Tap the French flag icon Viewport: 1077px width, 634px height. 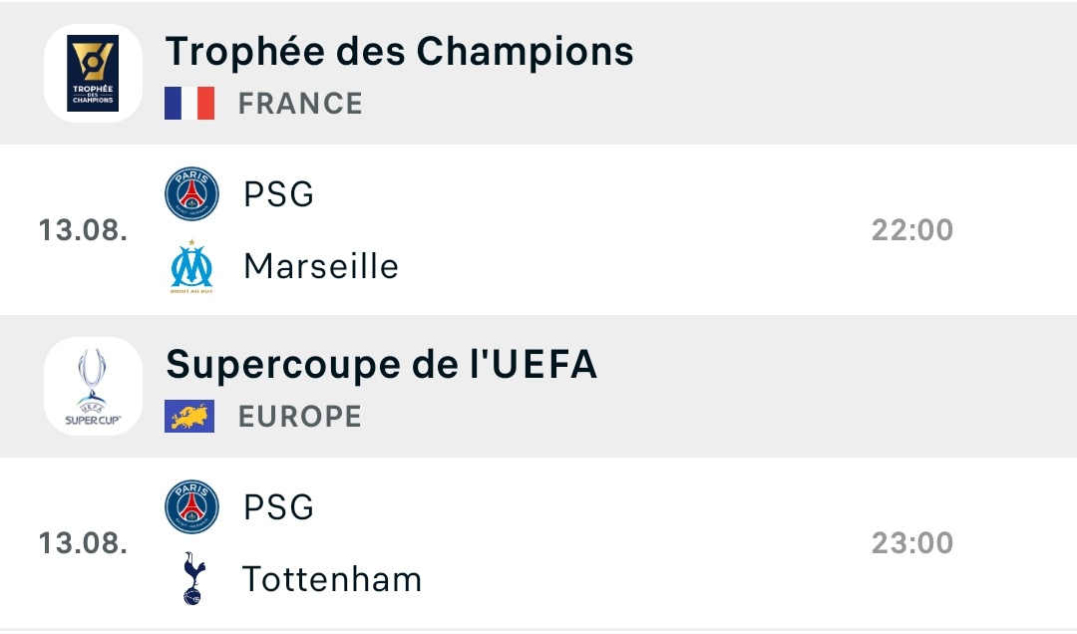(189, 103)
